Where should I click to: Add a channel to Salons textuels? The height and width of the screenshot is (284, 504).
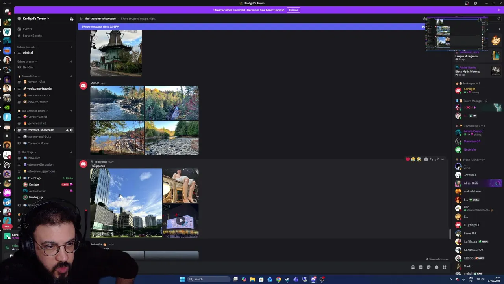coord(71,47)
